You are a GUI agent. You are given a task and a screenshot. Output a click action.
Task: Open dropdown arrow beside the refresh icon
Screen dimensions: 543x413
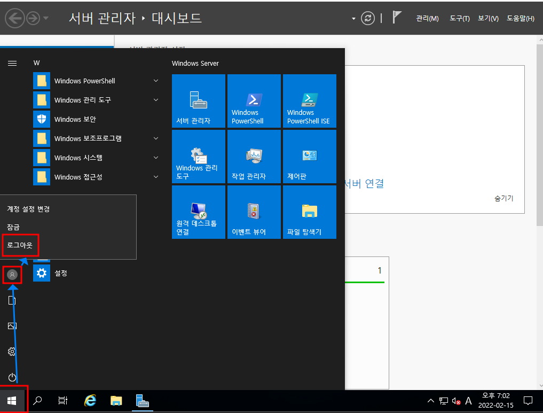tap(353, 18)
